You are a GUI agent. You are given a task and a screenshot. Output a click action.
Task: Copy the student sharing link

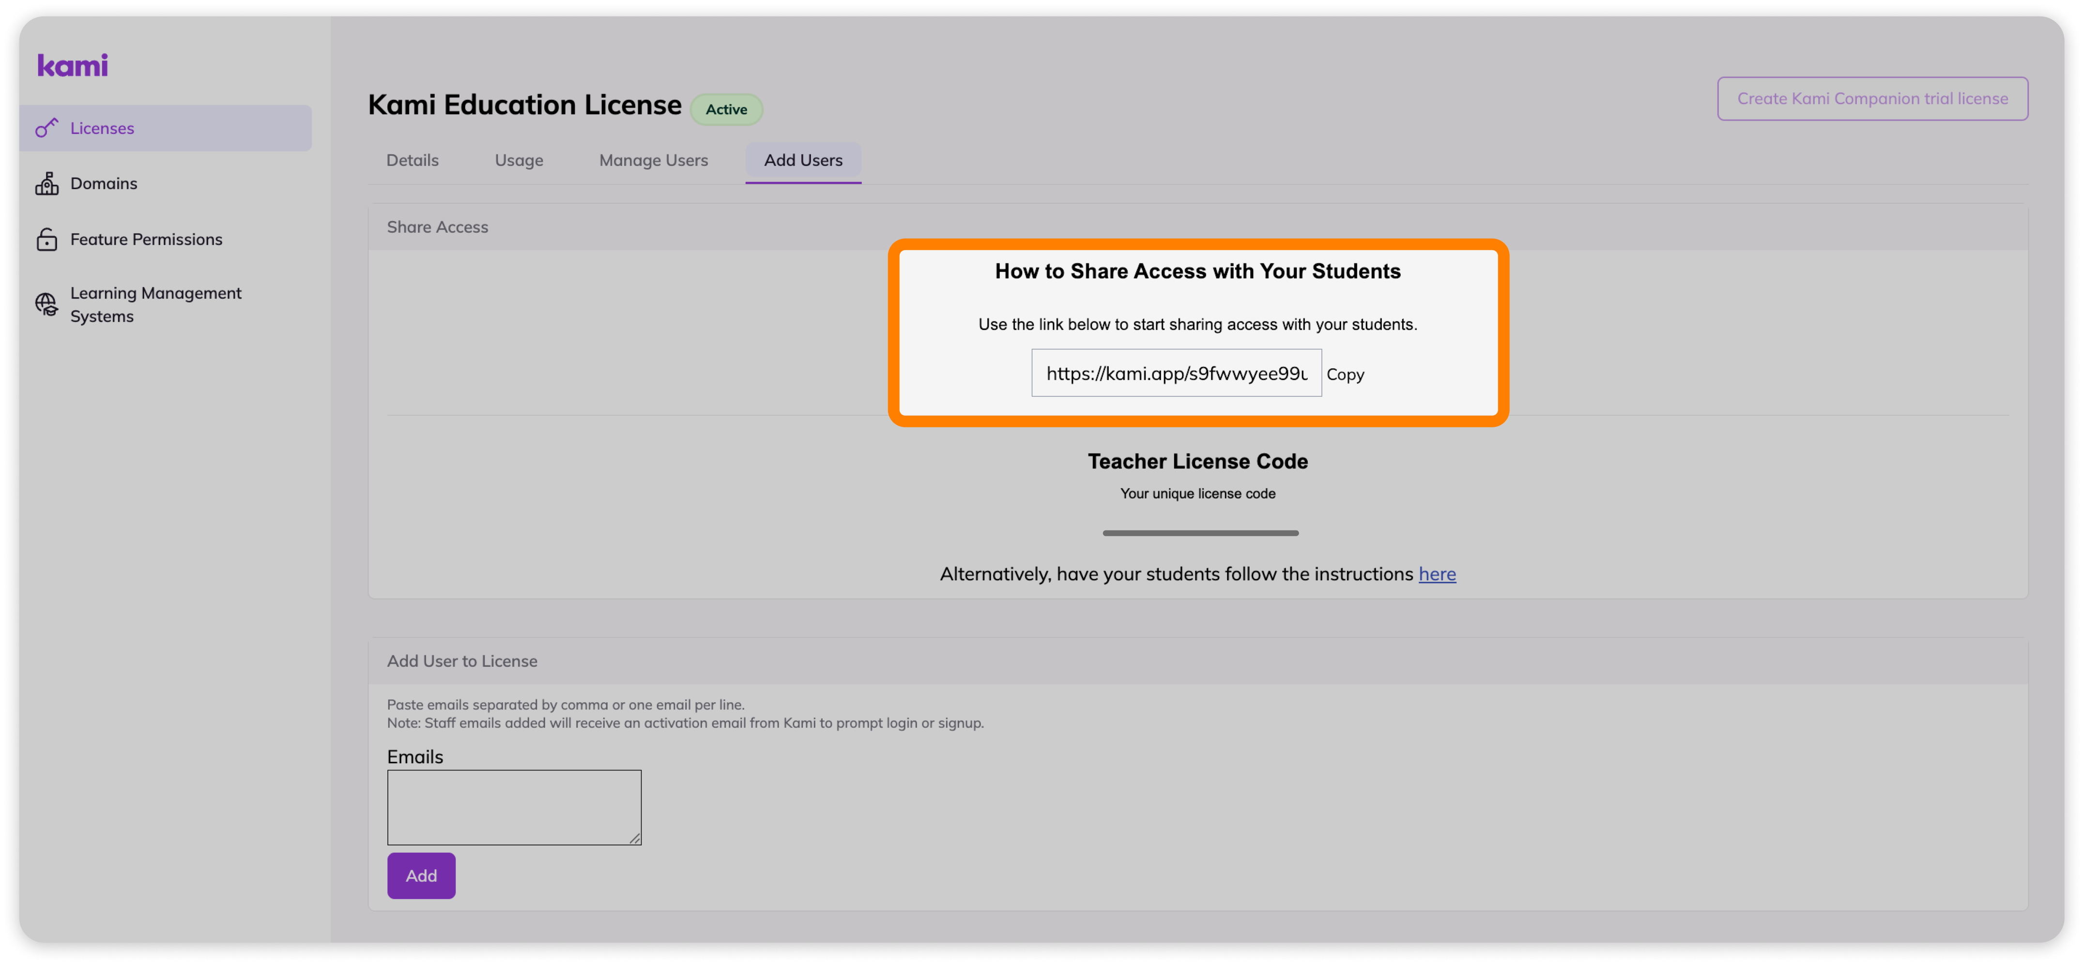1346,375
